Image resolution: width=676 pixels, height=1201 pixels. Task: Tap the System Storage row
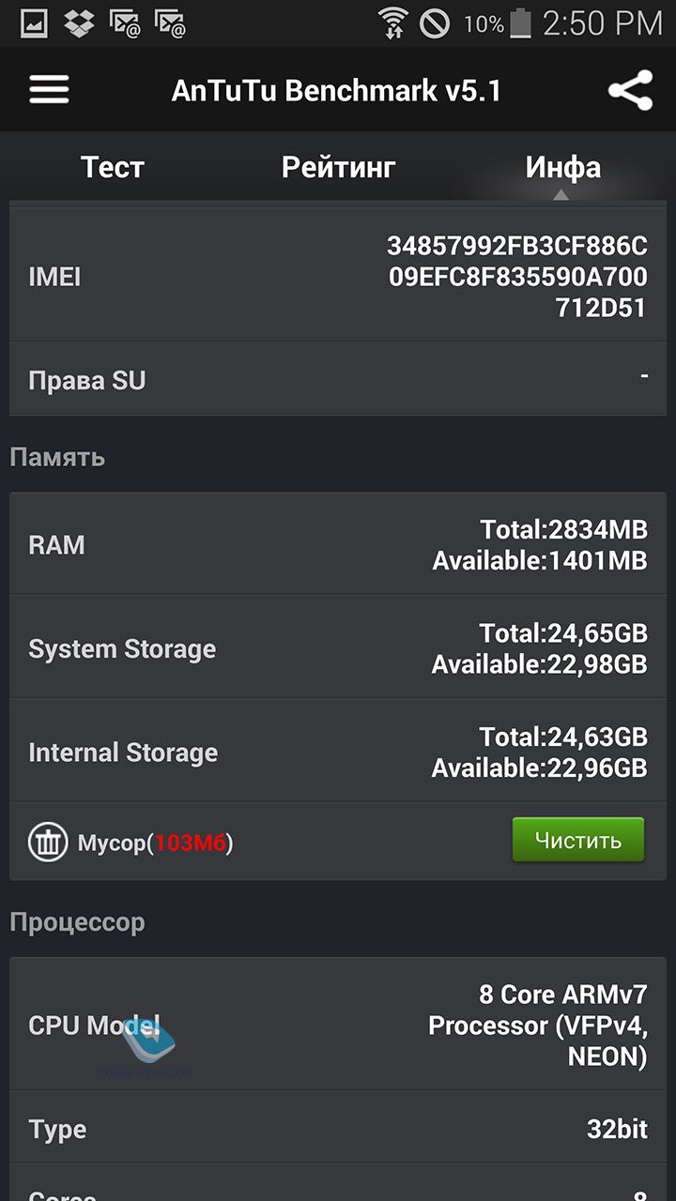coord(338,648)
